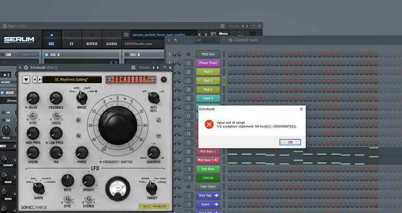
Task: Click the Range selector knob
Action: point(82,98)
